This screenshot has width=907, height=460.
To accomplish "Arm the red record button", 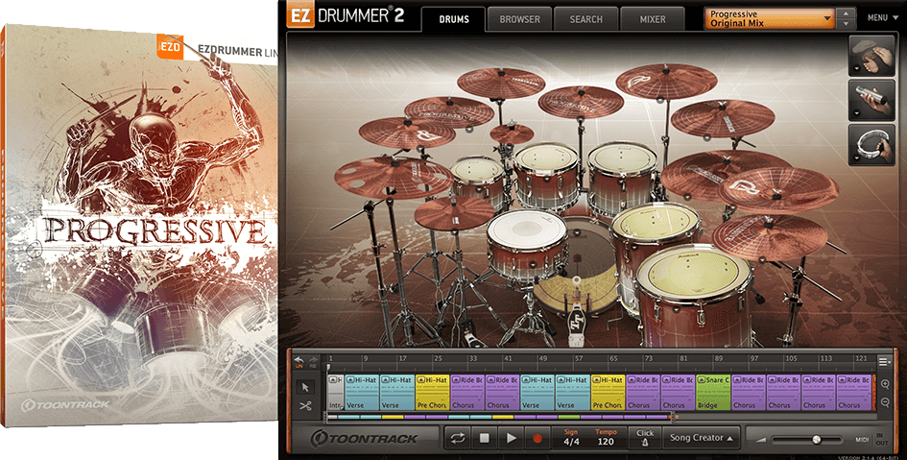I will pos(537,439).
